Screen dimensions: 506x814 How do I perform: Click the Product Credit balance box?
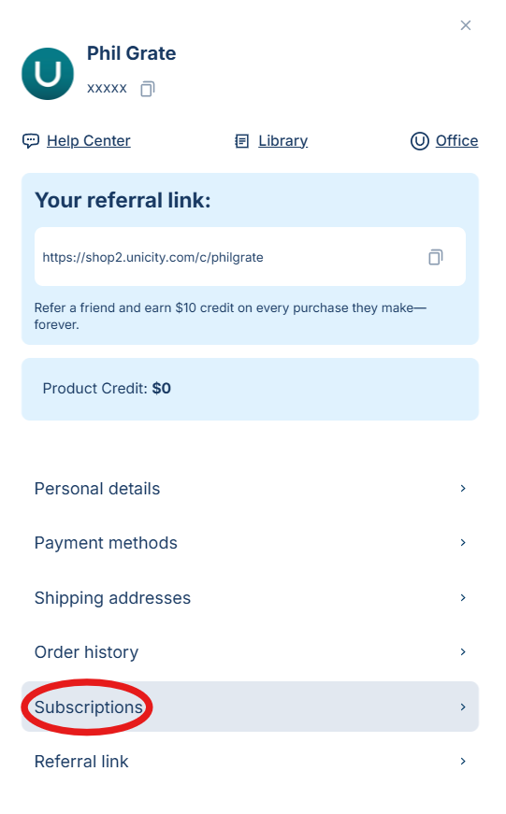[x=250, y=389]
